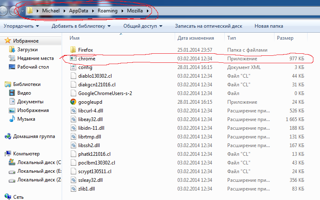Click the diablo130302.cl file icon
The height and width of the screenshot is (200, 320).
pyautogui.click(x=73, y=76)
